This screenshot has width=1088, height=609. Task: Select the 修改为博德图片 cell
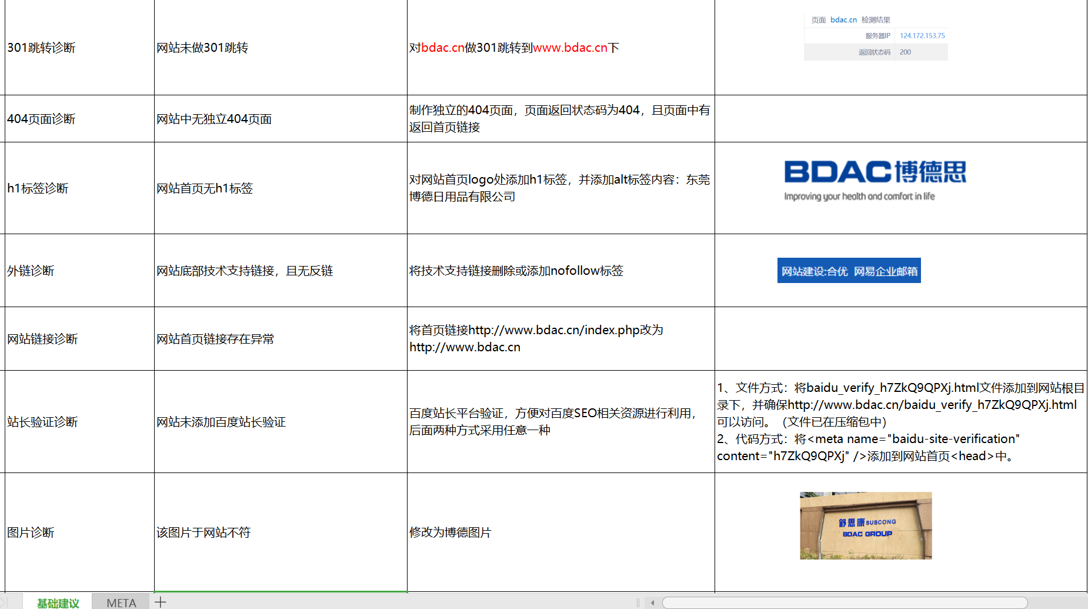pos(560,533)
